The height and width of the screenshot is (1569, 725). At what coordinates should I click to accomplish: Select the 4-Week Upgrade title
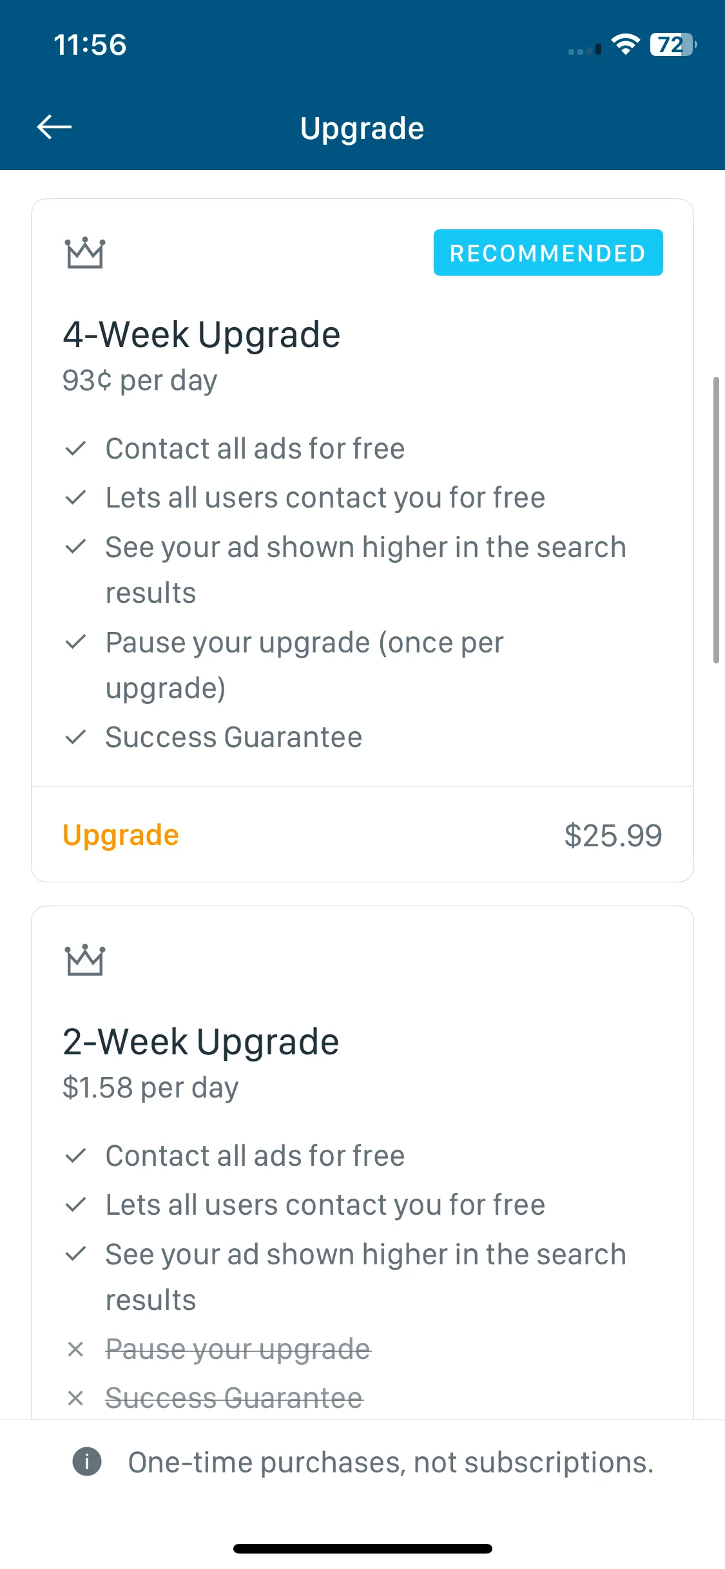[x=202, y=335]
